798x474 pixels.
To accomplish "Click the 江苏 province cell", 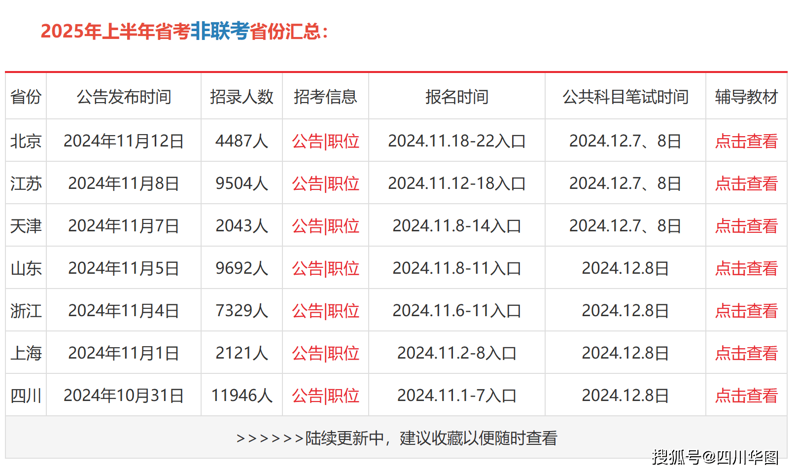I will (x=26, y=183).
